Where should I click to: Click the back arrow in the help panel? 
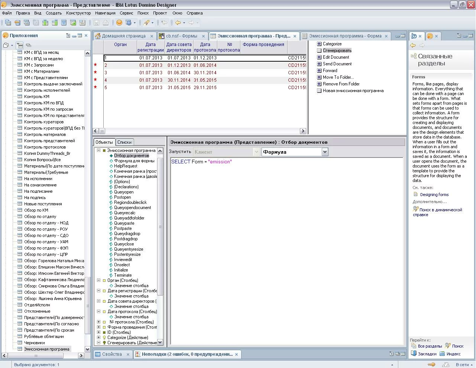(x=413, y=45)
